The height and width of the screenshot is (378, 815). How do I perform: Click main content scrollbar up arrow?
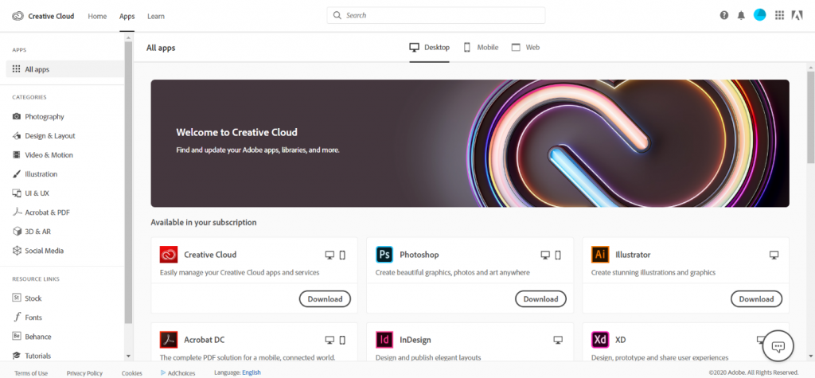point(811,68)
